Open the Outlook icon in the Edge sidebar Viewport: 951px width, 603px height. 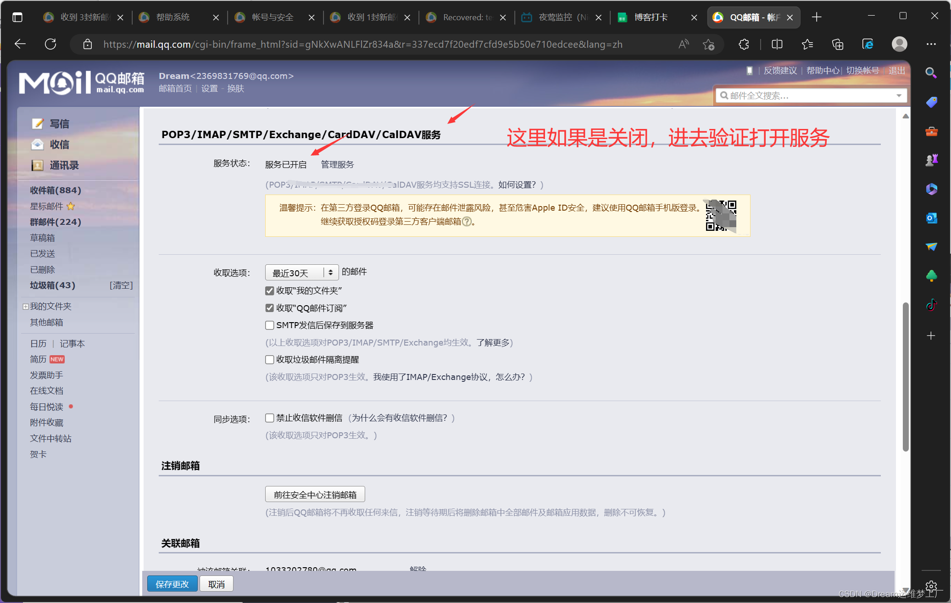point(931,218)
